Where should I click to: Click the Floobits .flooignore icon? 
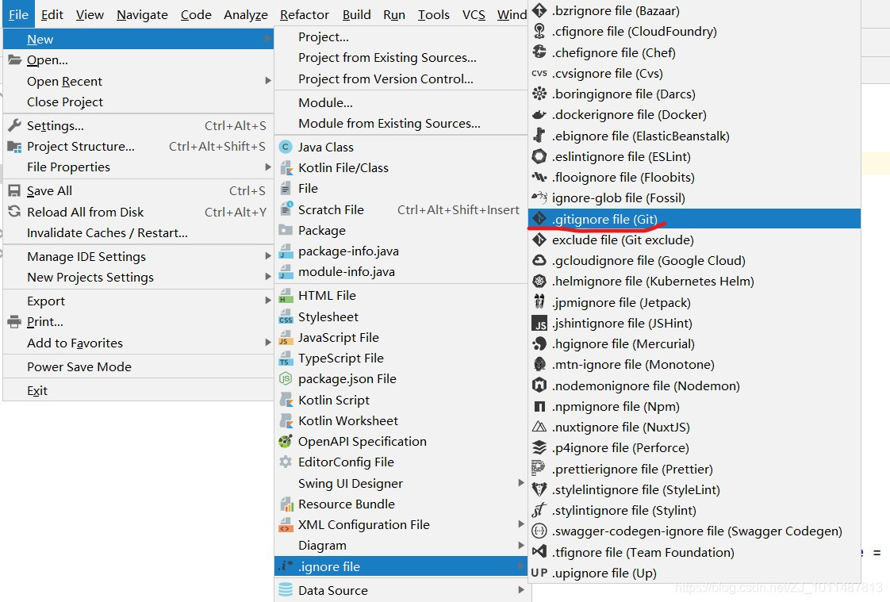[x=539, y=177]
